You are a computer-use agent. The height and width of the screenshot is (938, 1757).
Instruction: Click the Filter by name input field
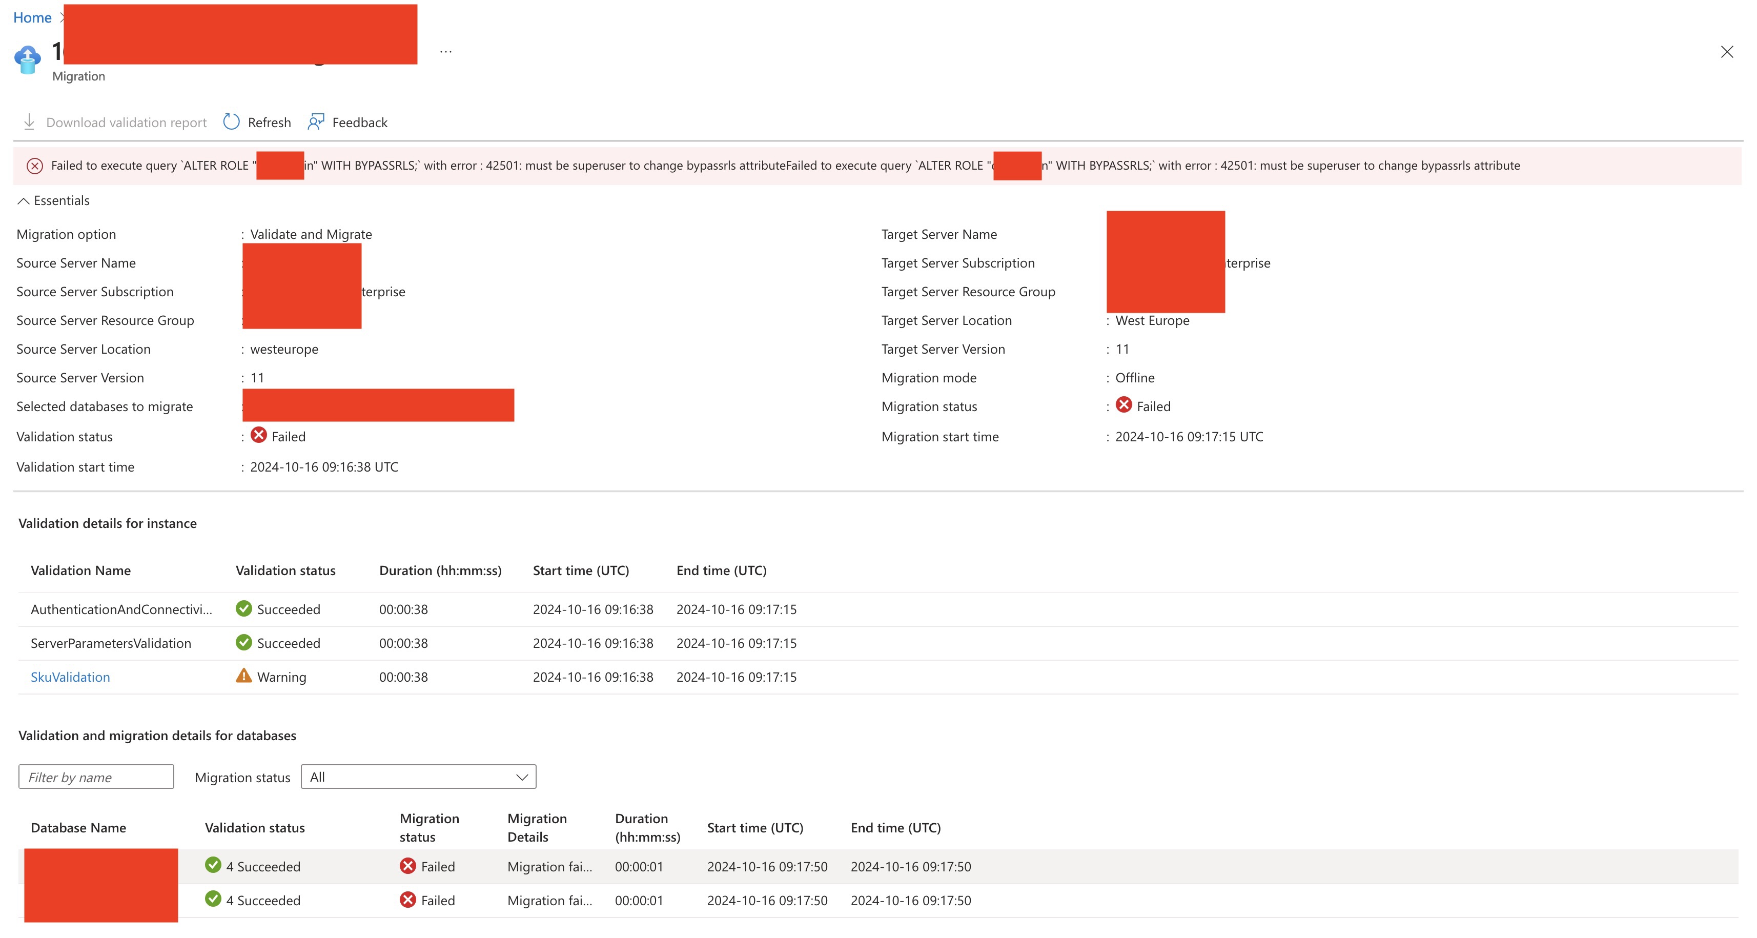(95, 777)
